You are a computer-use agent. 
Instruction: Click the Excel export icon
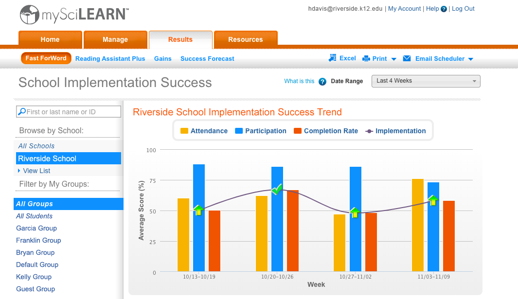point(332,58)
